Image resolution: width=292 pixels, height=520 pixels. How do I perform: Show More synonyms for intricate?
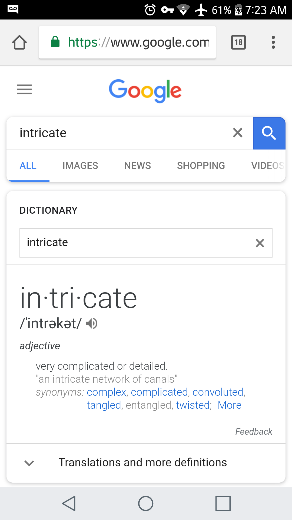[230, 405]
